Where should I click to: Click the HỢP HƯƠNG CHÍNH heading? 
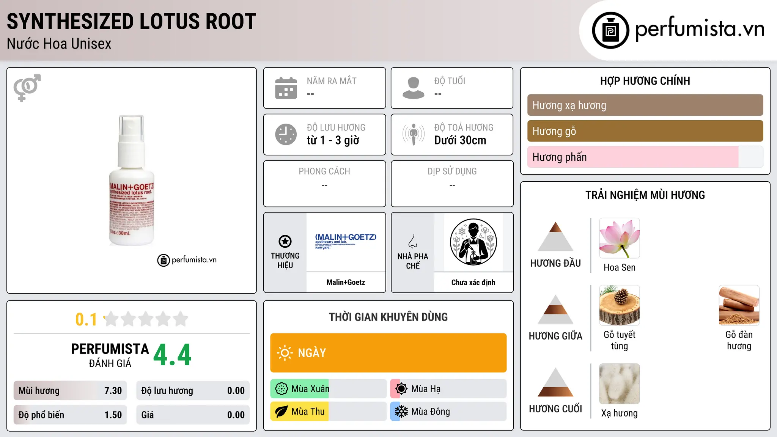coord(645,81)
